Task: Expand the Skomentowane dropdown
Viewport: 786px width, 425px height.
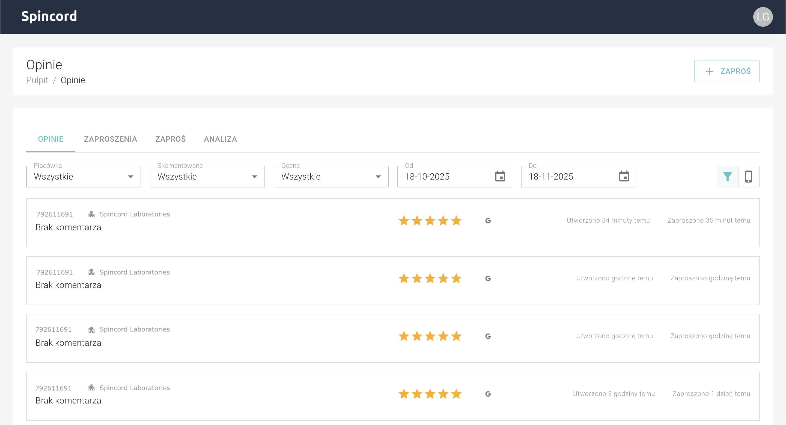Action: (x=207, y=177)
